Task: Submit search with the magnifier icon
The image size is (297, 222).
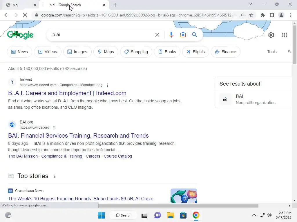Action: click(195, 35)
